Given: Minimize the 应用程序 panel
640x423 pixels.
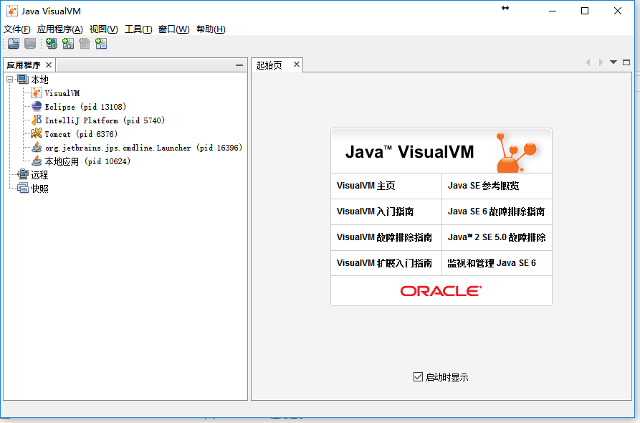Looking at the screenshot, I should (239, 64).
